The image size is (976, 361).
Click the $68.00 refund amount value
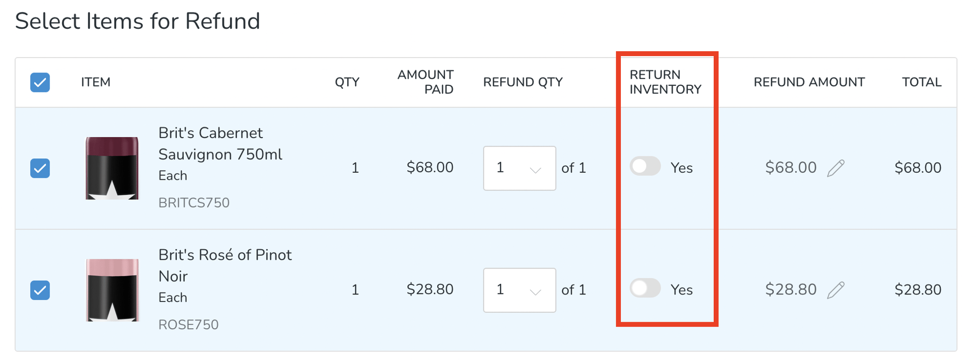point(792,168)
